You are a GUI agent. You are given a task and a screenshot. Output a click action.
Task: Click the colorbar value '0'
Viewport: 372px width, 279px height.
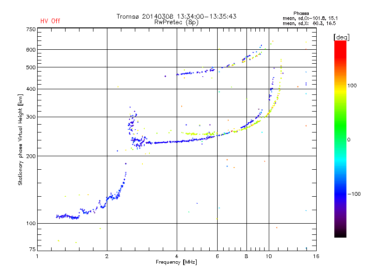pos(349,140)
